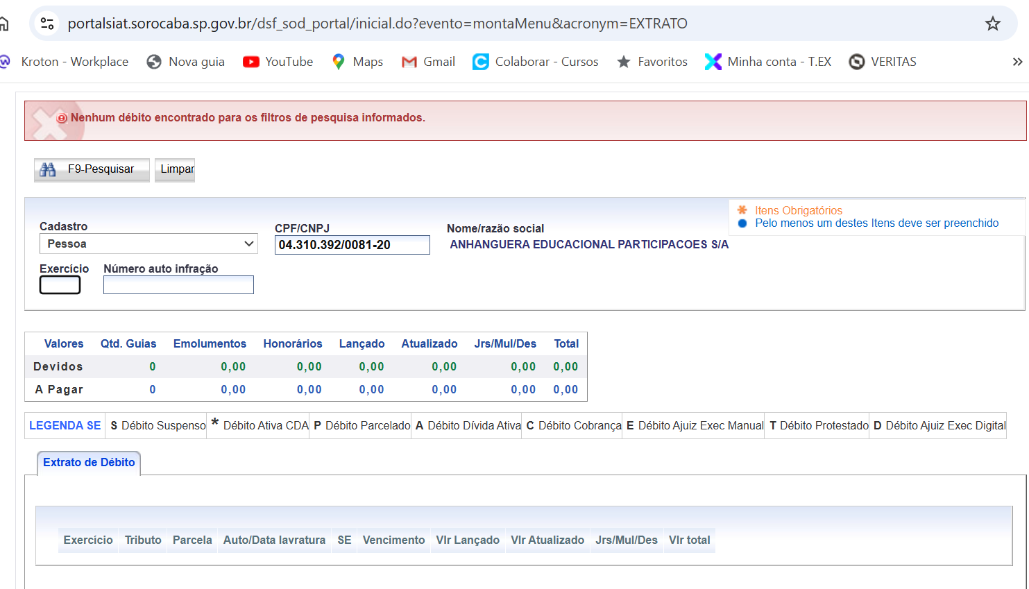Click the error alert icon in message banner
This screenshot has height=589, width=1029.
click(62, 119)
